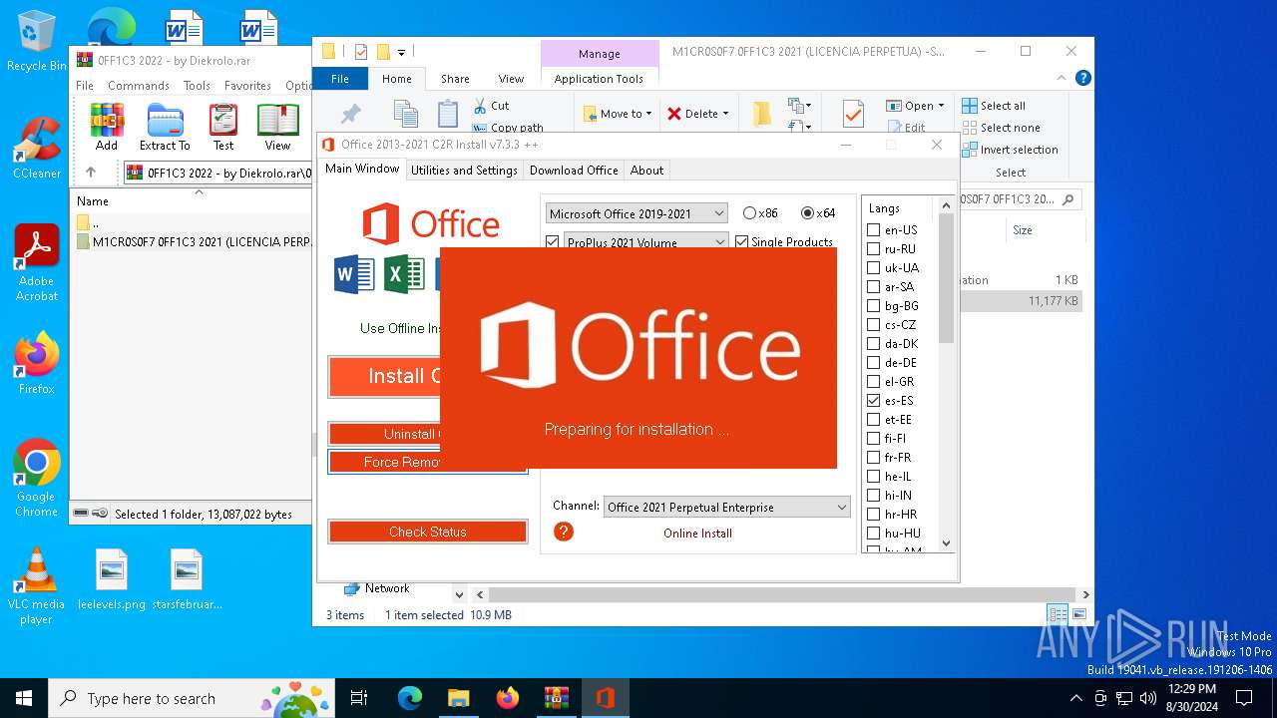Select leelevels.png desktop file
Image resolution: width=1277 pixels, height=718 pixels.
[112, 579]
